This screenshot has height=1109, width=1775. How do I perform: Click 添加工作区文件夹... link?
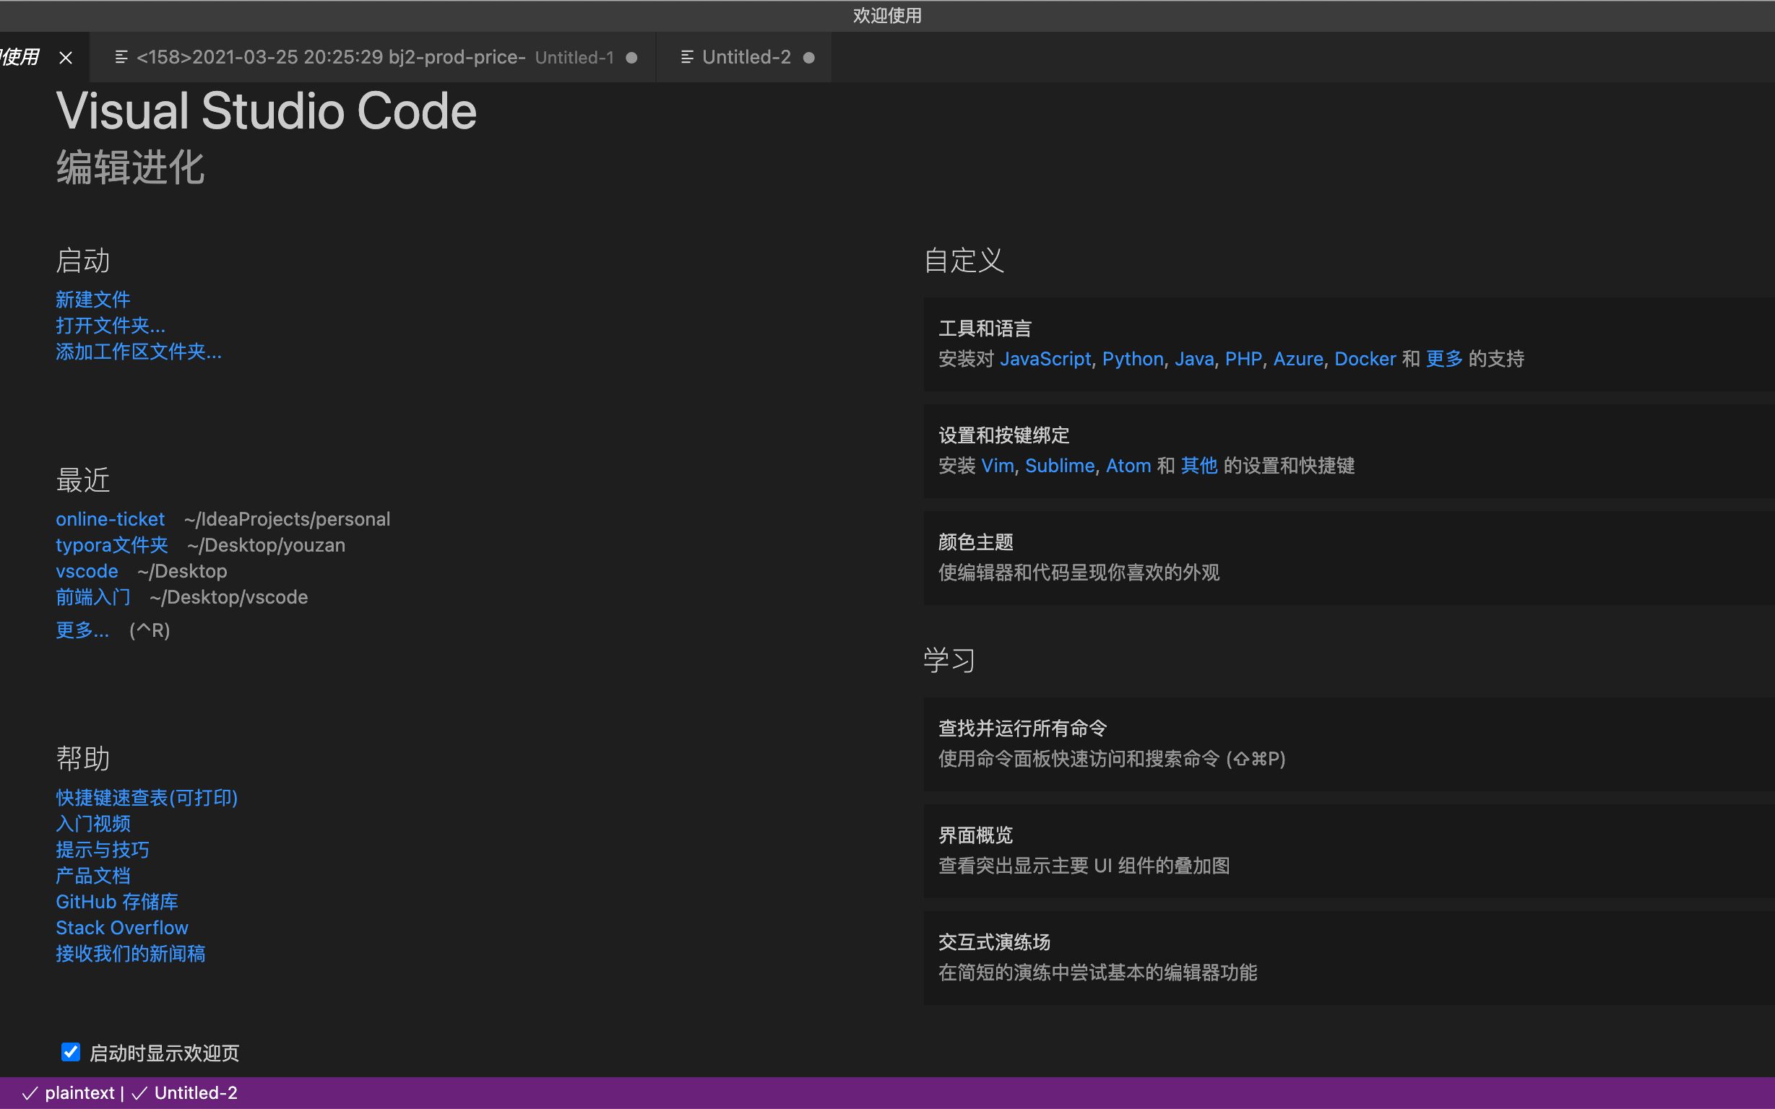(x=139, y=352)
